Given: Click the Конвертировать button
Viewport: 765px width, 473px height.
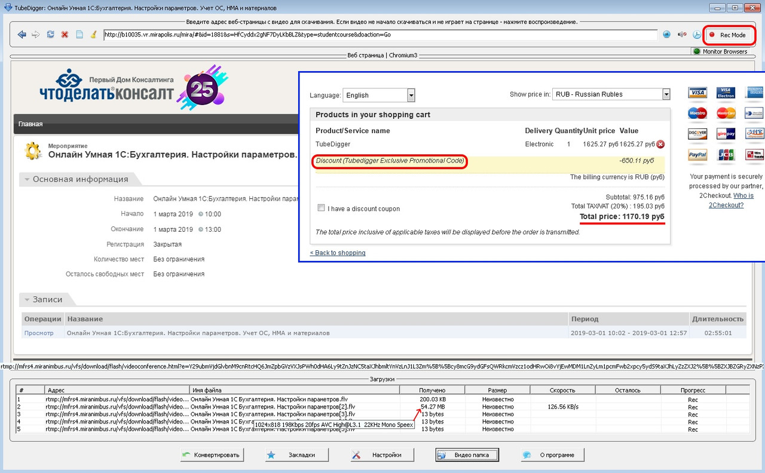Looking at the screenshot, I should [212, 455].
